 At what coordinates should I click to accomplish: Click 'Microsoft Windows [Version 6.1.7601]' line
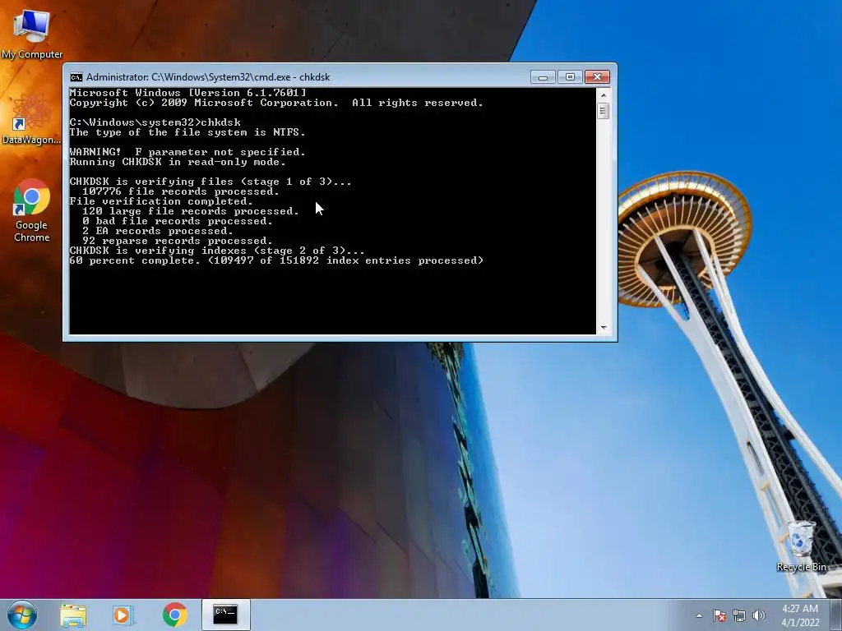[188, 93]
